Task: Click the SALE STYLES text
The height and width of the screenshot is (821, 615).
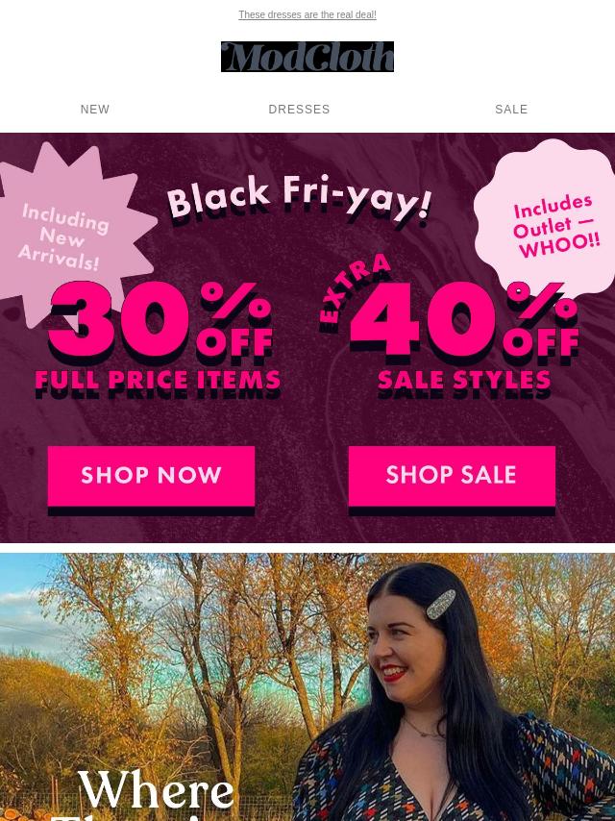Action: [464, 381]
